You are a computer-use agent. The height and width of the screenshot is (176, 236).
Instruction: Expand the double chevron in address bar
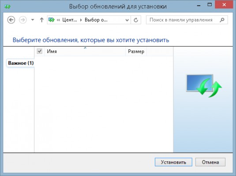[58, 20]
